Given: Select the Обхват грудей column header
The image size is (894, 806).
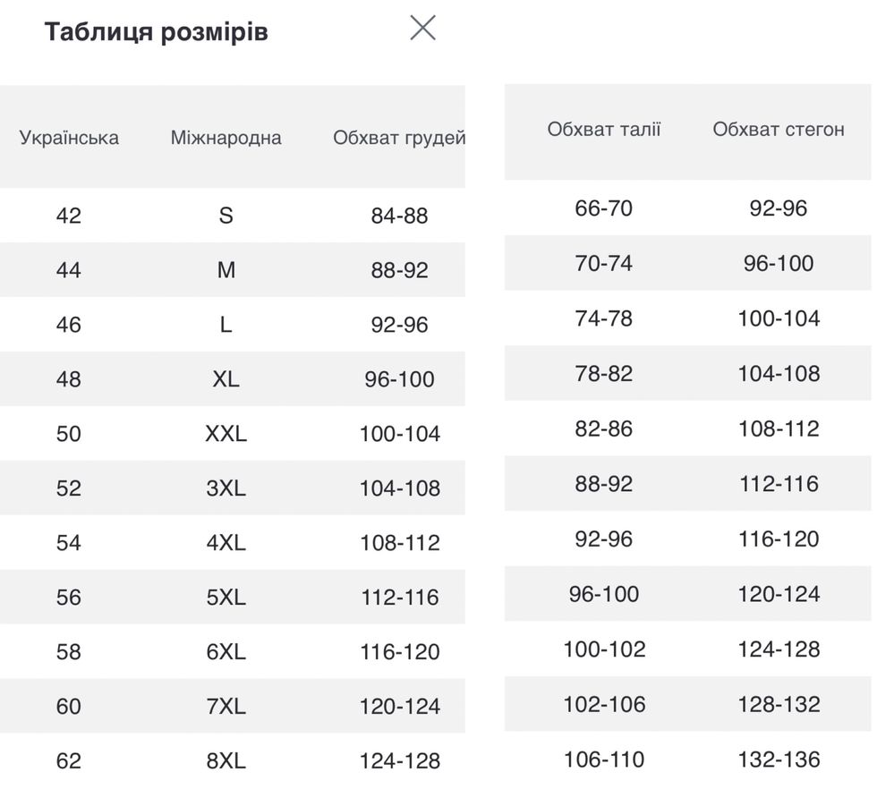Looking at the screenshot, I should [399, 138].
